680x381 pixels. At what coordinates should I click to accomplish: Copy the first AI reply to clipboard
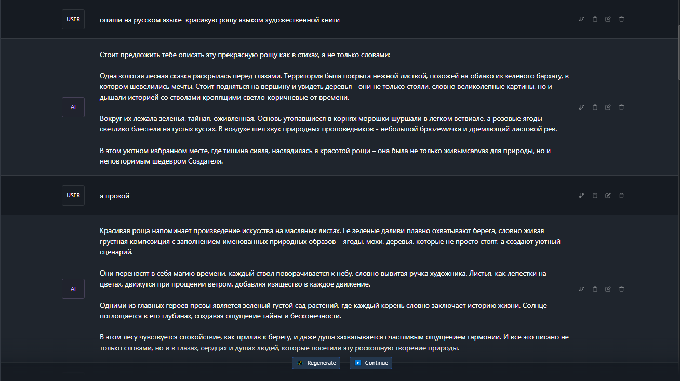pos(595,107)
